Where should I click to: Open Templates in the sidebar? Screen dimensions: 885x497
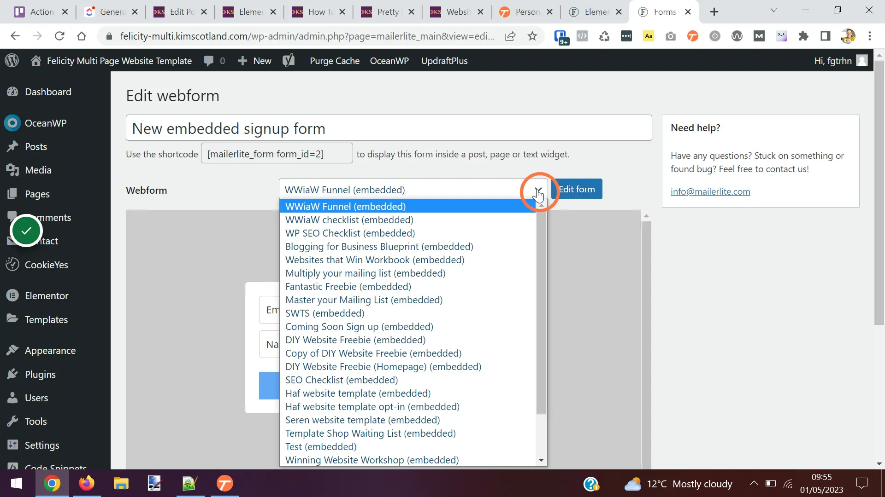click(x=46, y=319)
